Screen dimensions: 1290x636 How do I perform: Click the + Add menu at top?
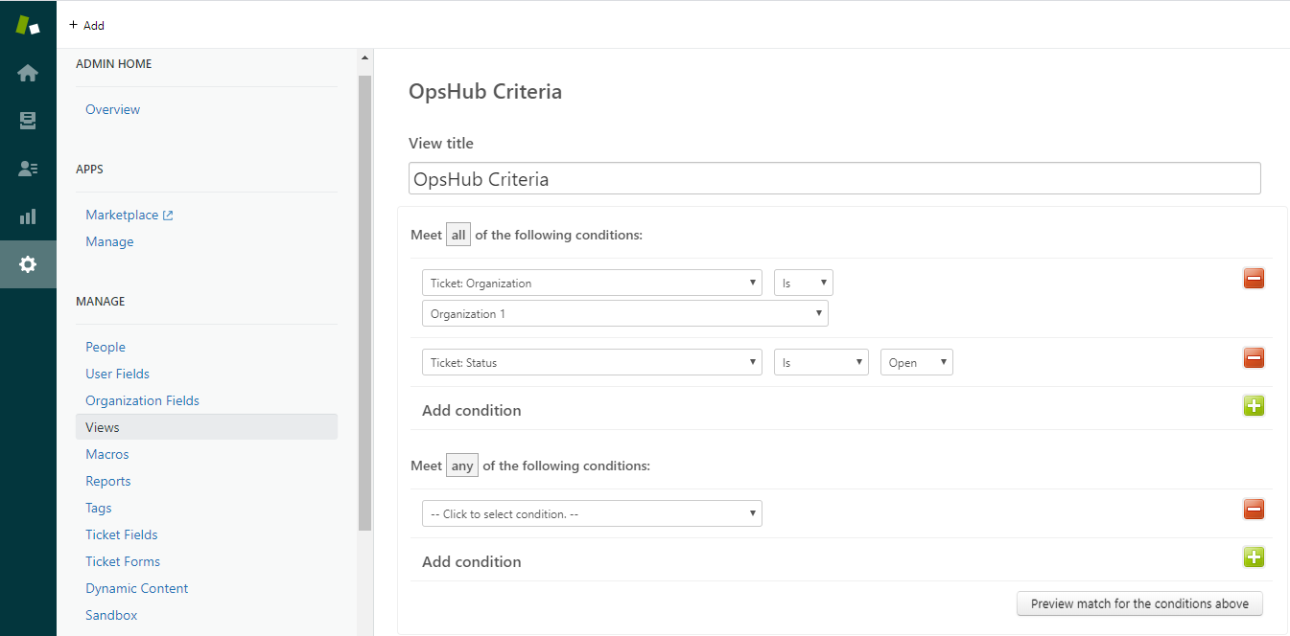pos(87,25)
